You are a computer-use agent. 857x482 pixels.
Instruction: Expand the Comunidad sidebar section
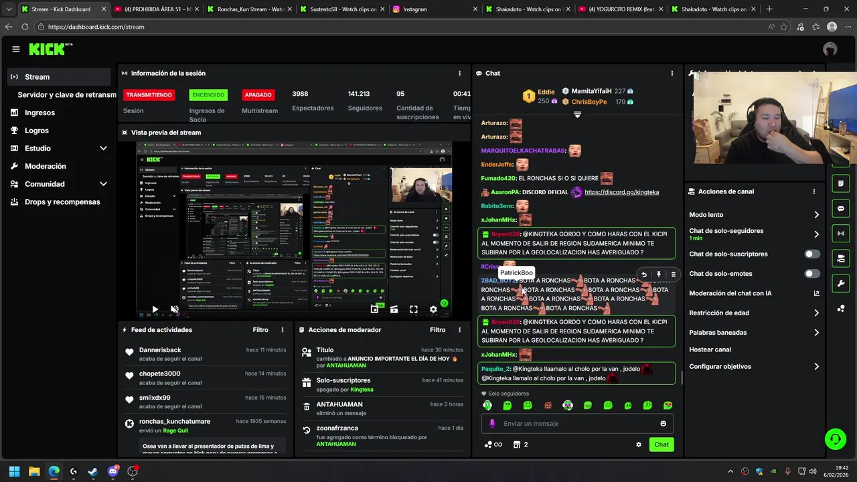[x=103, y=184]
